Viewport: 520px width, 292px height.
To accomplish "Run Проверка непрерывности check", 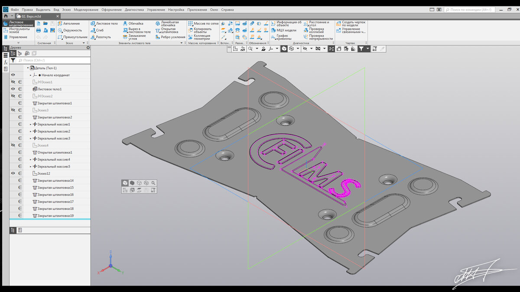I will pyautogui.click(x=318, y=37).
